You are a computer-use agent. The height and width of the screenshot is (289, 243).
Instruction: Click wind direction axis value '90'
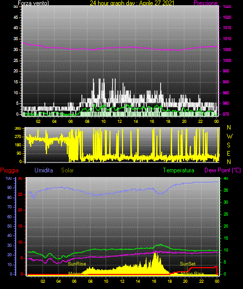19,153
